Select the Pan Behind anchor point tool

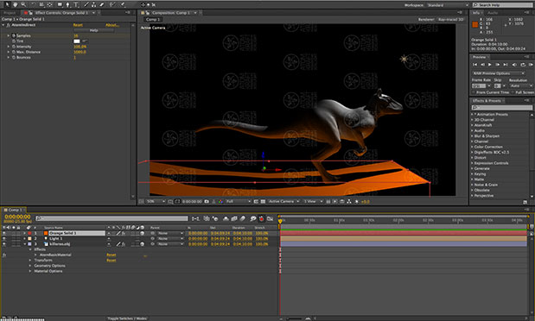(50, 4)
